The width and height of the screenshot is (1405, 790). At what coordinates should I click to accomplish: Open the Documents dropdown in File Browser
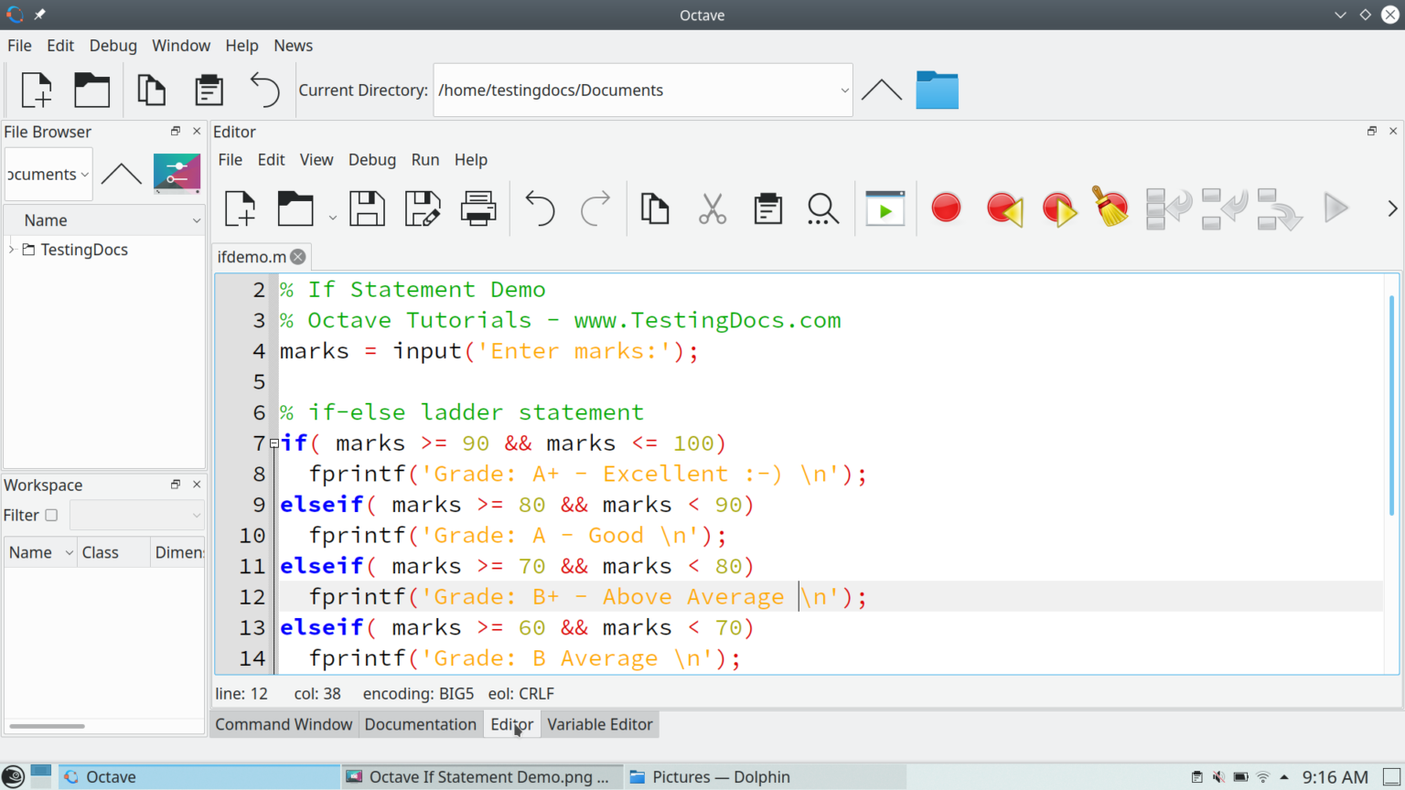[84, 174]
